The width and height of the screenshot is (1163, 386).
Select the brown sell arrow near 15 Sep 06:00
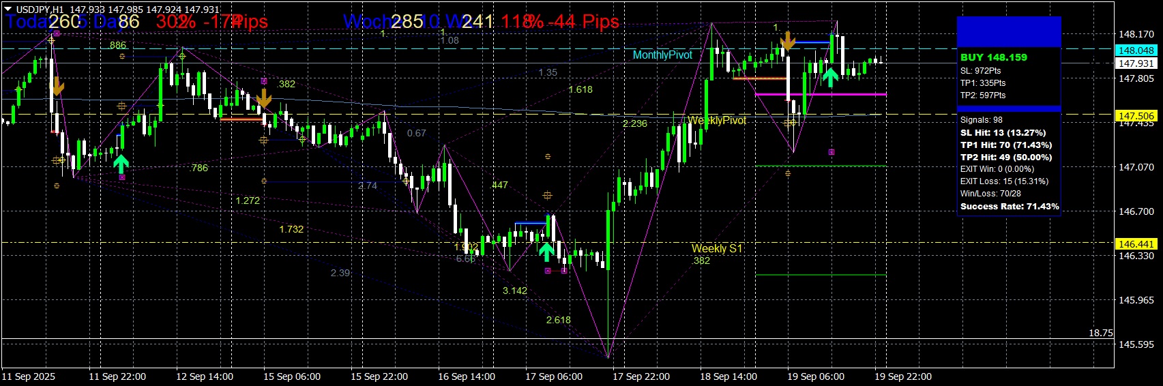(x=264, y=98)
